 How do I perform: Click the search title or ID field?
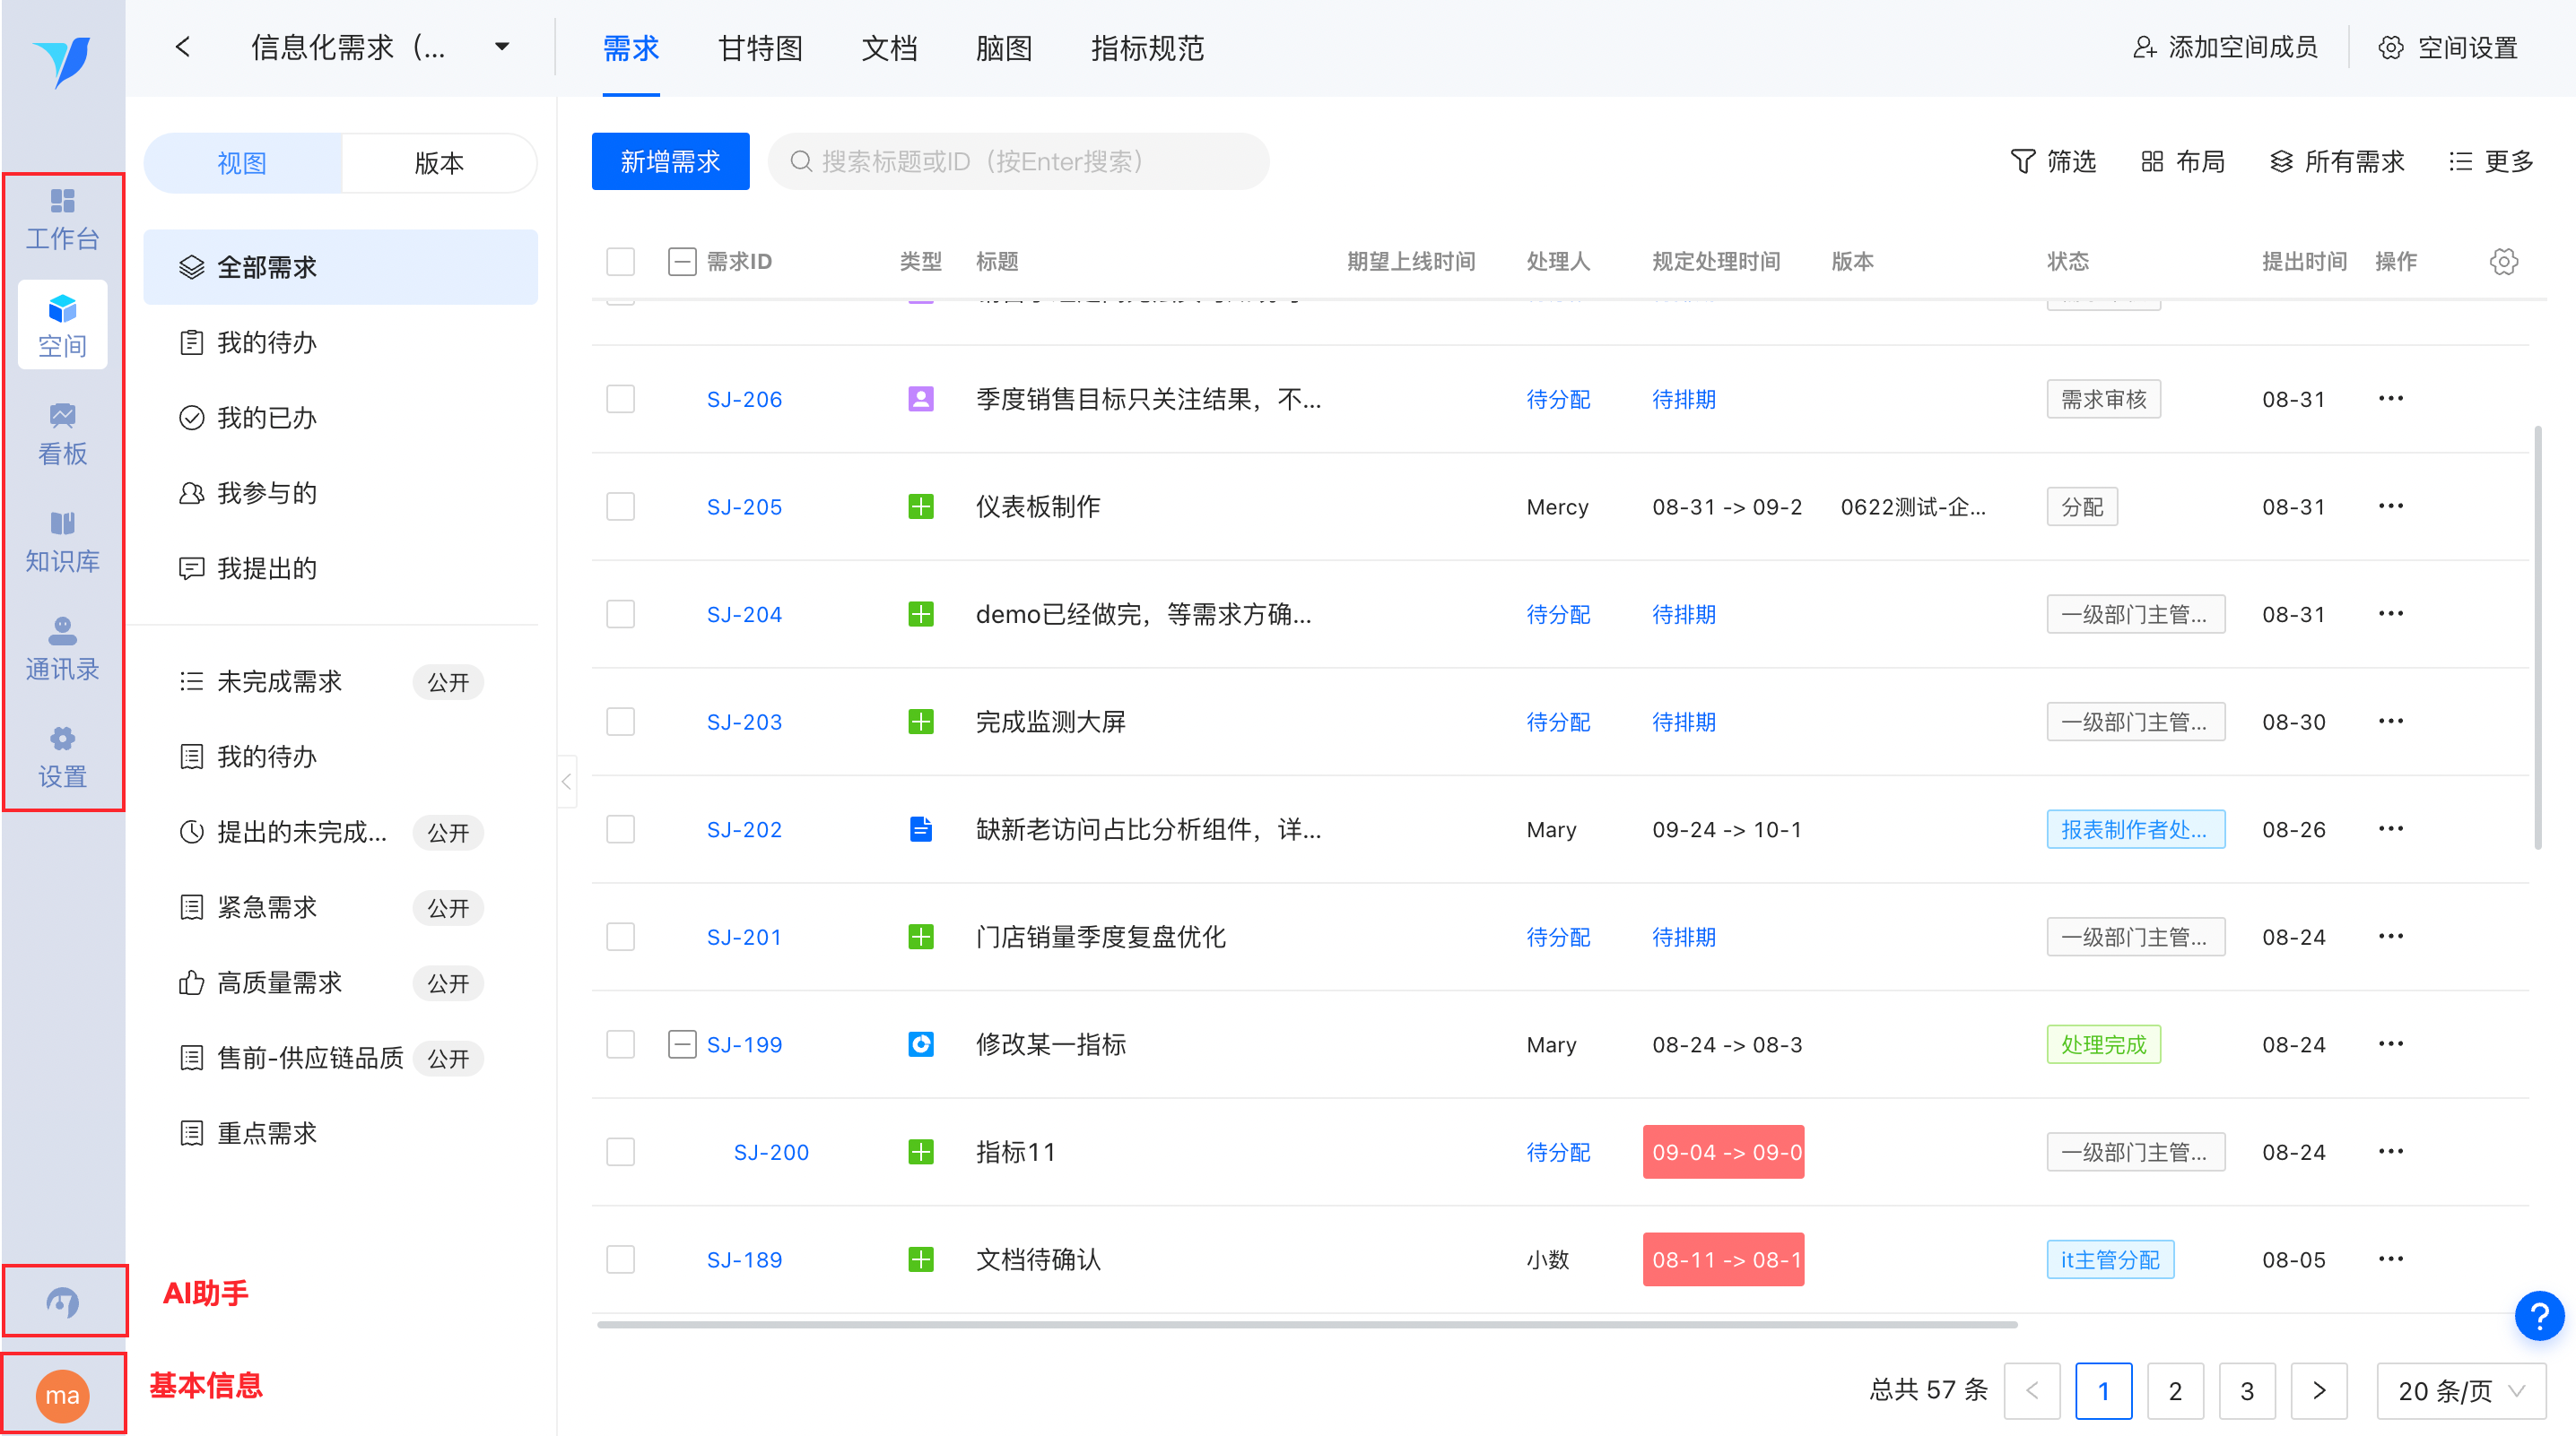(x=1020, y=162)
